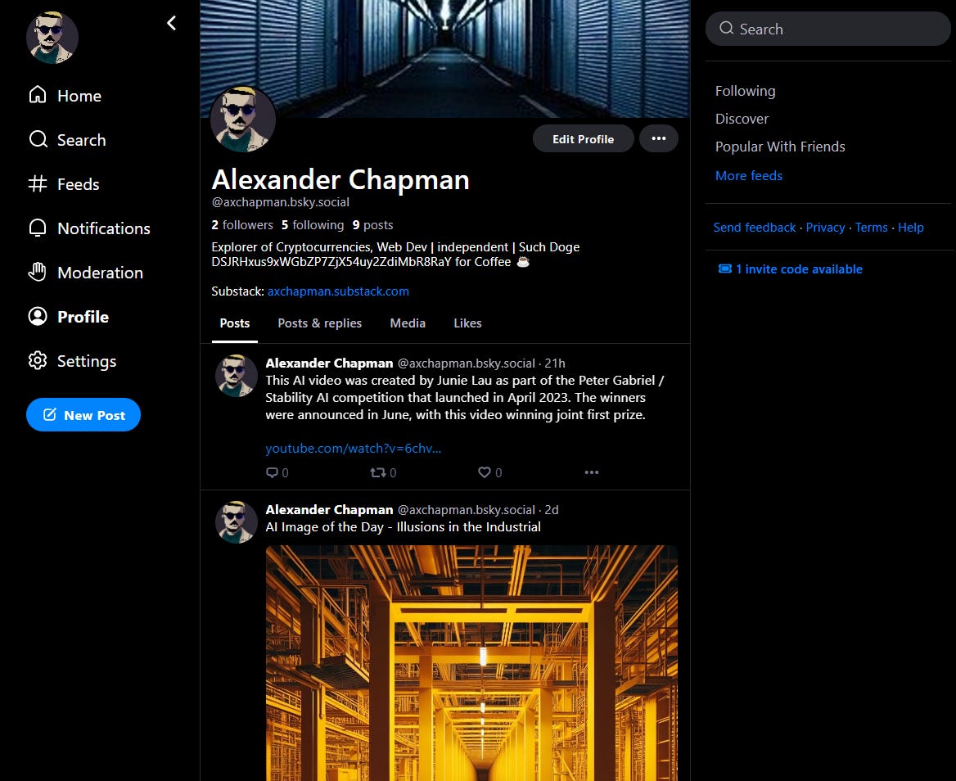Open Feeds hashtag icon

click(38, 183)
